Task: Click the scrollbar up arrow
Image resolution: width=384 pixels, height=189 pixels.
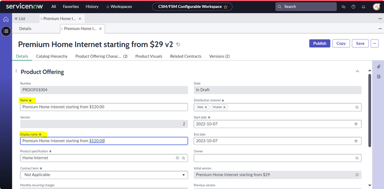Action: coord(370,71)
